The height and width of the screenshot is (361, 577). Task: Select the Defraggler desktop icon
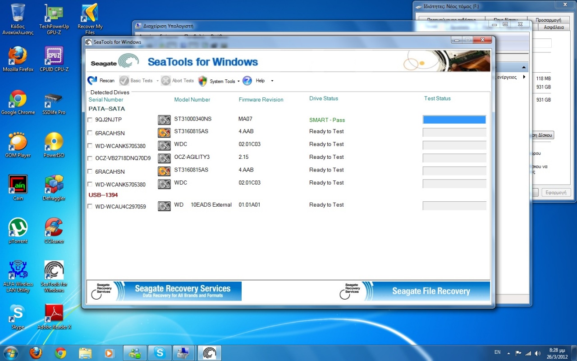[54, 188]
